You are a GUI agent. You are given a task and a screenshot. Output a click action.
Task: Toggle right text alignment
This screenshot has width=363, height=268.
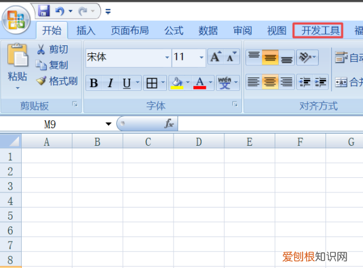287,82
